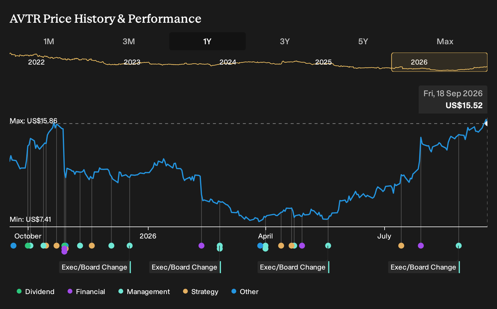The height and width of the screenshot is (309, 497).
Task: Switch to the Max time range tab
Action: [x=445, y=41]
